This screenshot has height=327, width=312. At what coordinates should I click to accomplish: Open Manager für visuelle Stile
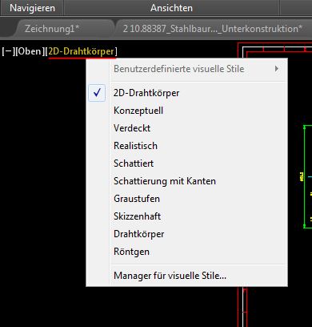coord(186,276)
